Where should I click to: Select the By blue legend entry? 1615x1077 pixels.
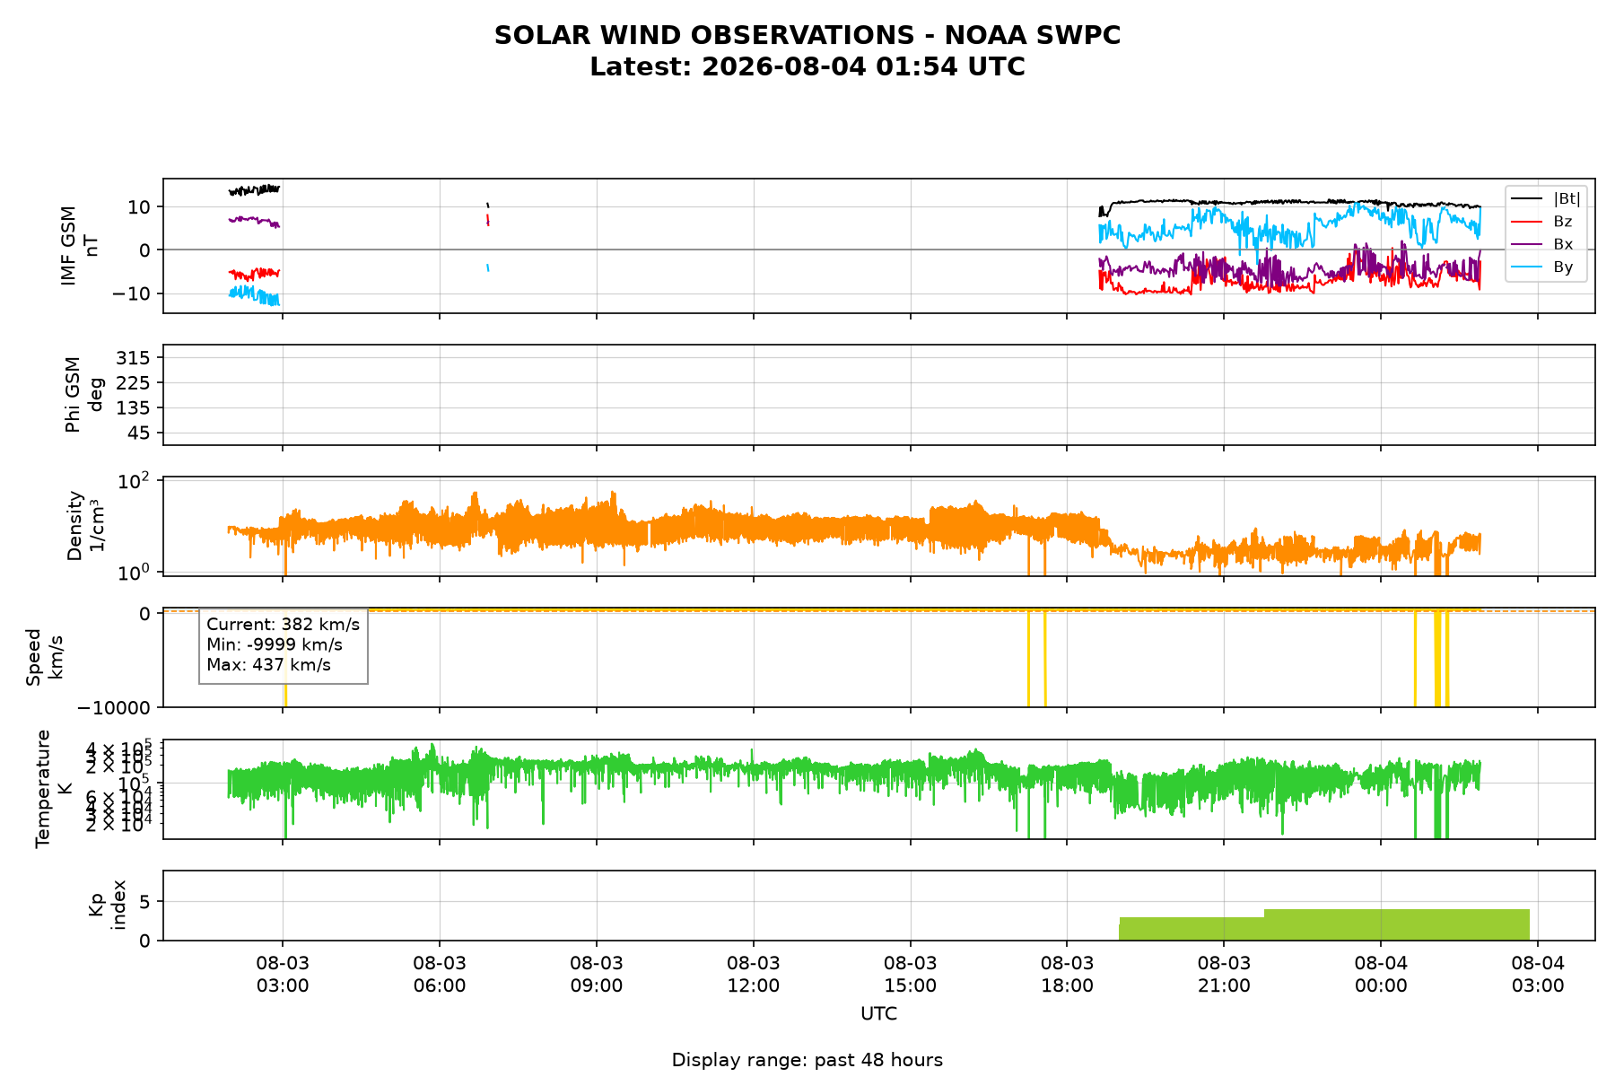pos(1542,267)
